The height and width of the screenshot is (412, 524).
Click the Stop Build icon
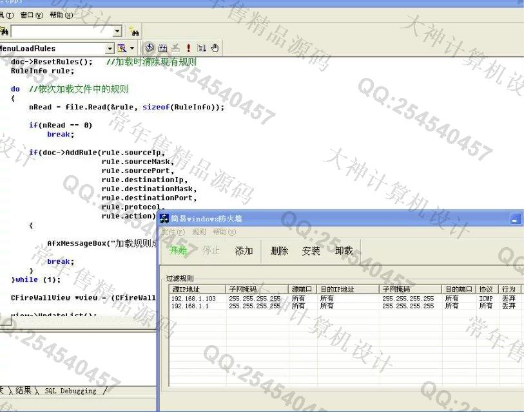(176, 48)
